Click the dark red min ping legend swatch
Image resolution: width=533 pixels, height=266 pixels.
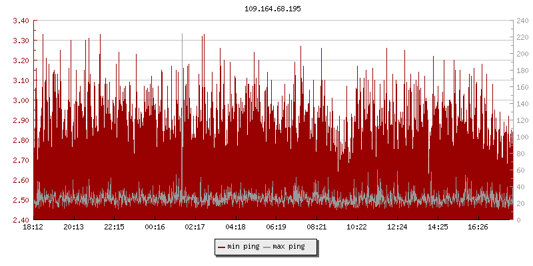point(221,247)
